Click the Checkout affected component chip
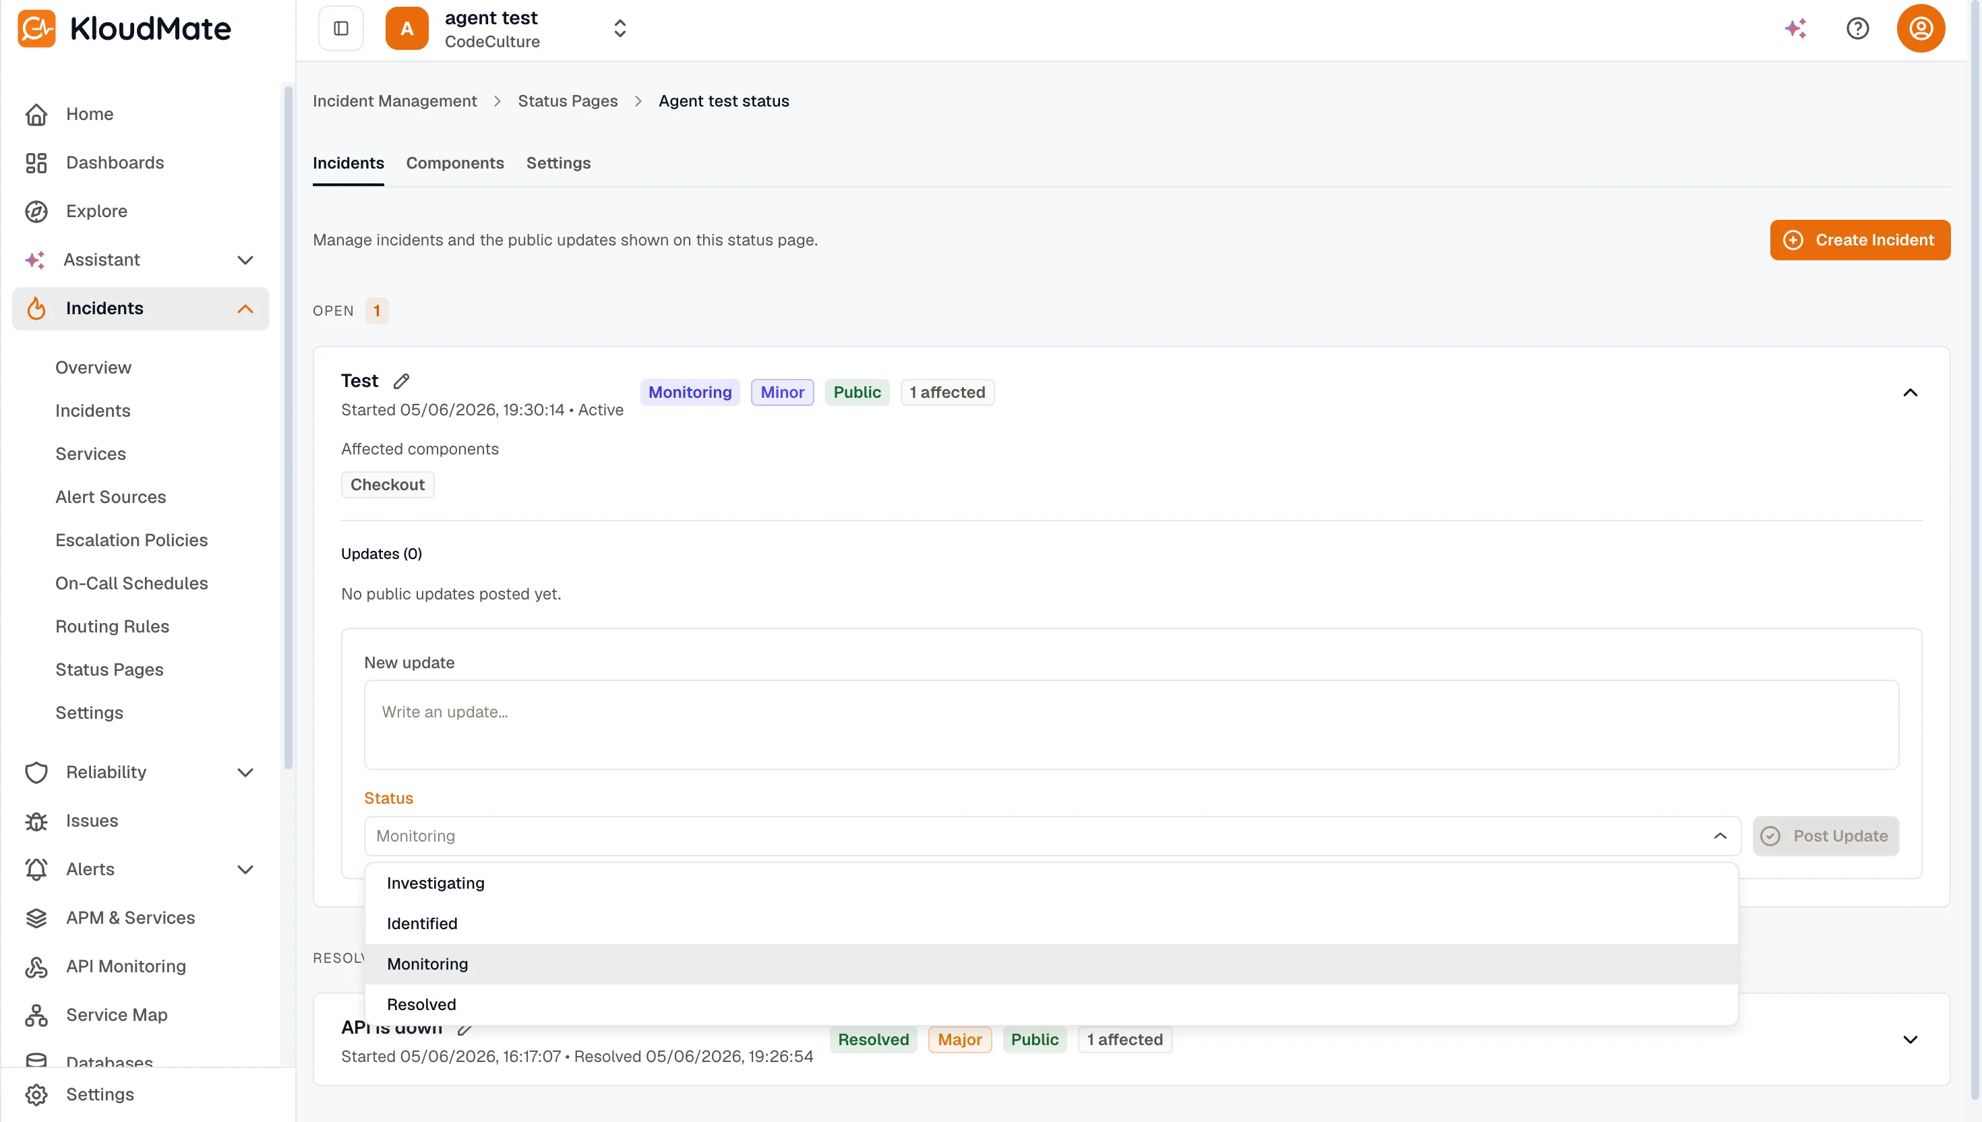1982x1122 pixels. (388, 485)
